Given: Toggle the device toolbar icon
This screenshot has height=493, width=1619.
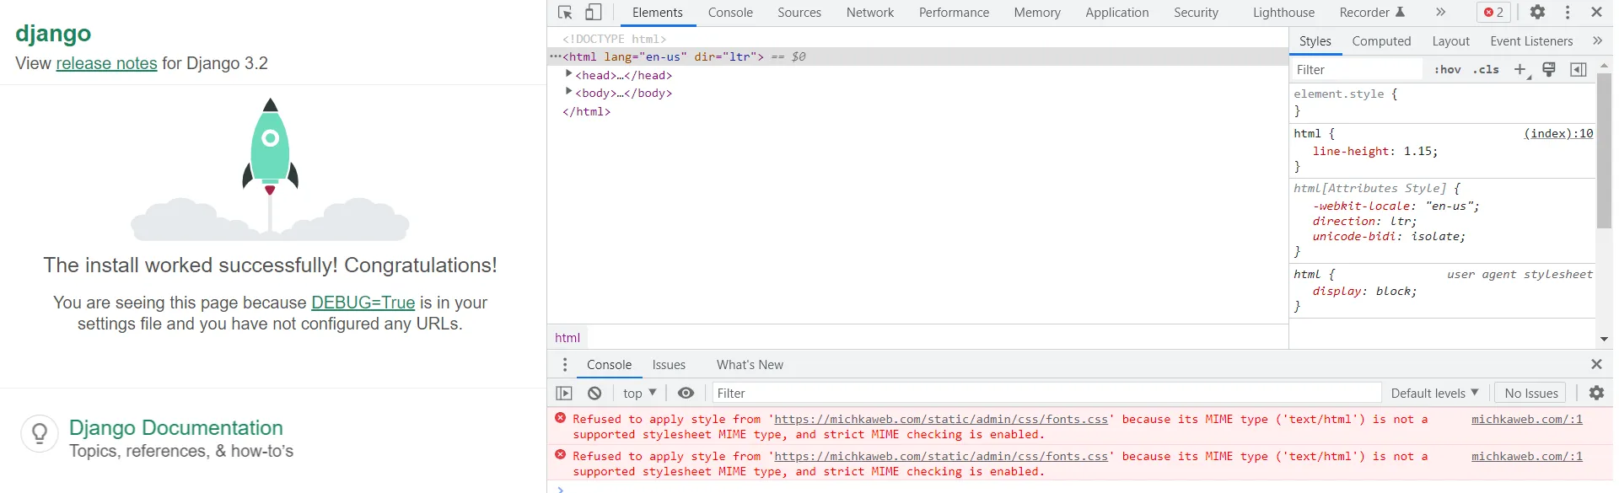Looking at the screenshot, I should click(x=594, y=12).
